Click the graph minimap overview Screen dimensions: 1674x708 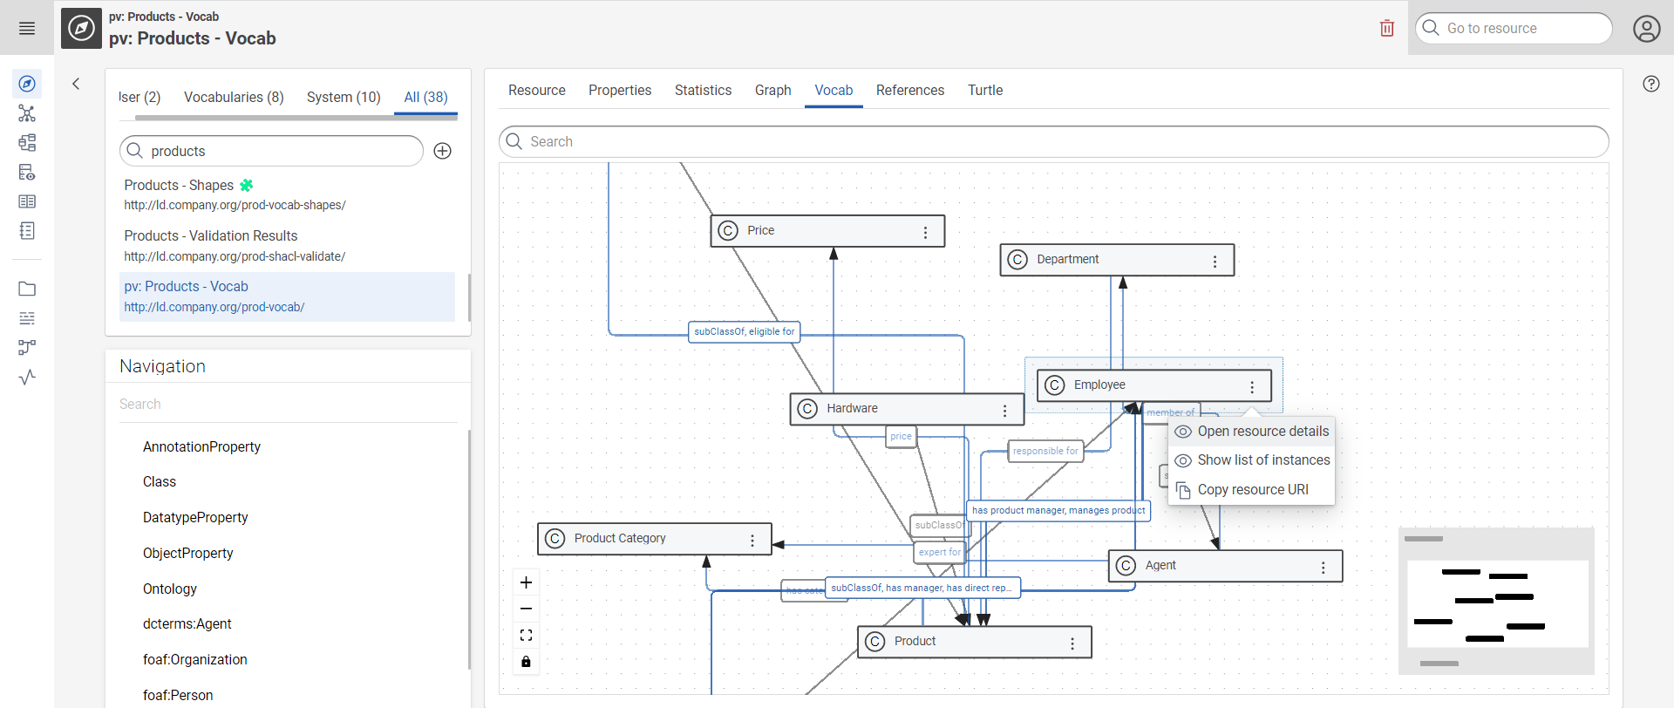click(1496, 602)
